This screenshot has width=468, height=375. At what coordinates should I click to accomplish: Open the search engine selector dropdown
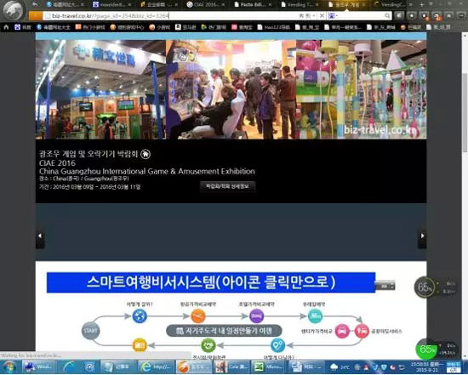tap(333, 16)
